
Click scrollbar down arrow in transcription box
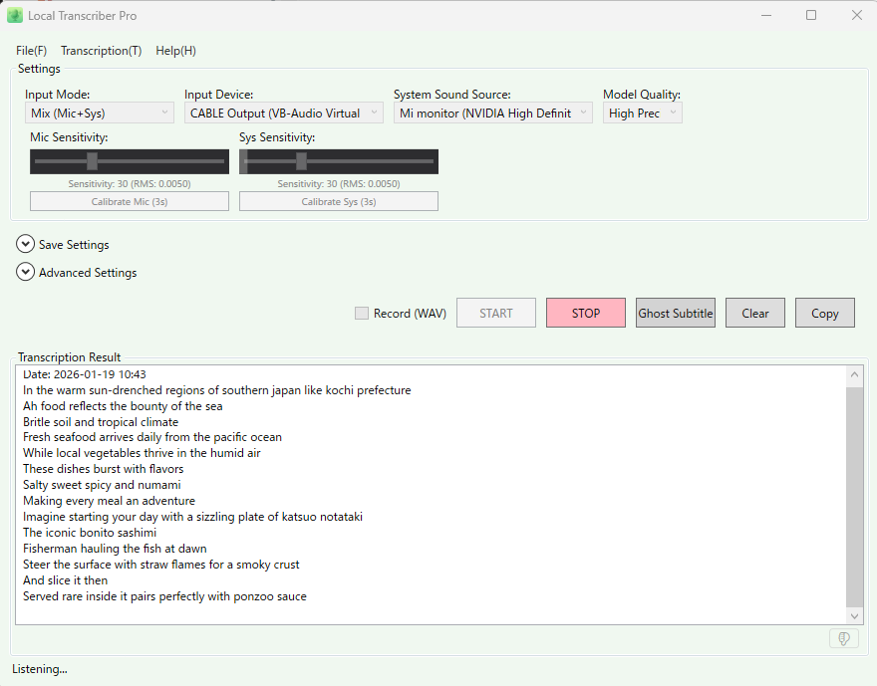tap(854, 616)
